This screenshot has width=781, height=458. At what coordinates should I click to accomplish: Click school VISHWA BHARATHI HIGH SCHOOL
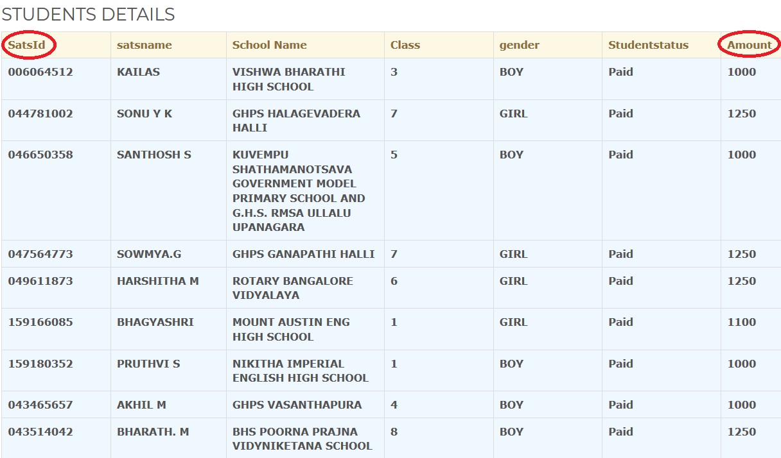click(289, 79)
